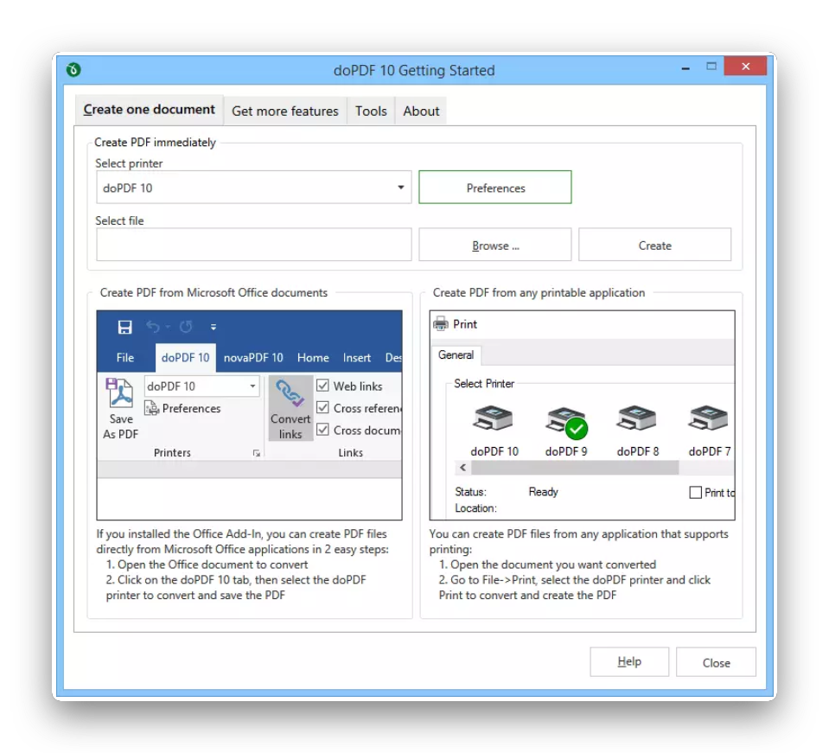This screenshot has width=829, height=753.
Task: Toggle the Cross document checkbox
Action: (322, 430)
